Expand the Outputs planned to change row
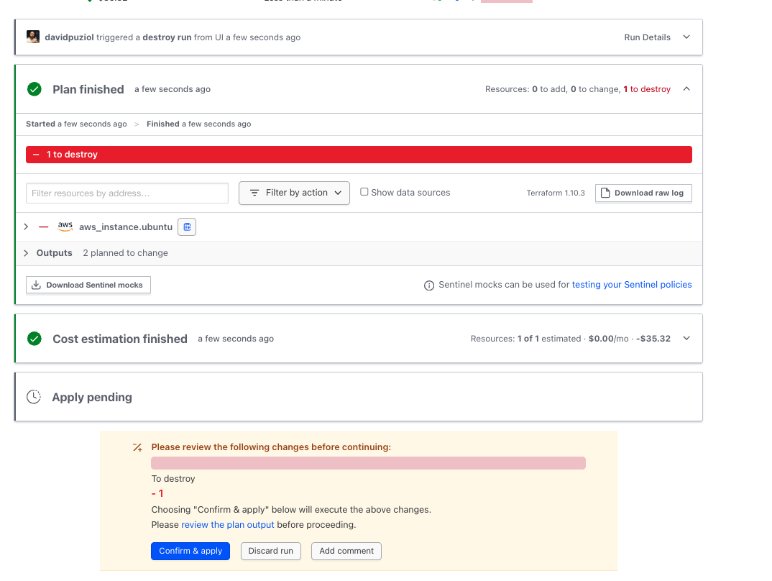The height and width of the screenshot is (581, 772). (x=27, y=253)
